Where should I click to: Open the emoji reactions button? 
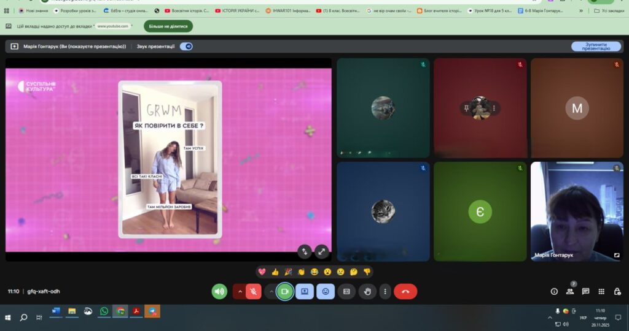click(326, 292)
